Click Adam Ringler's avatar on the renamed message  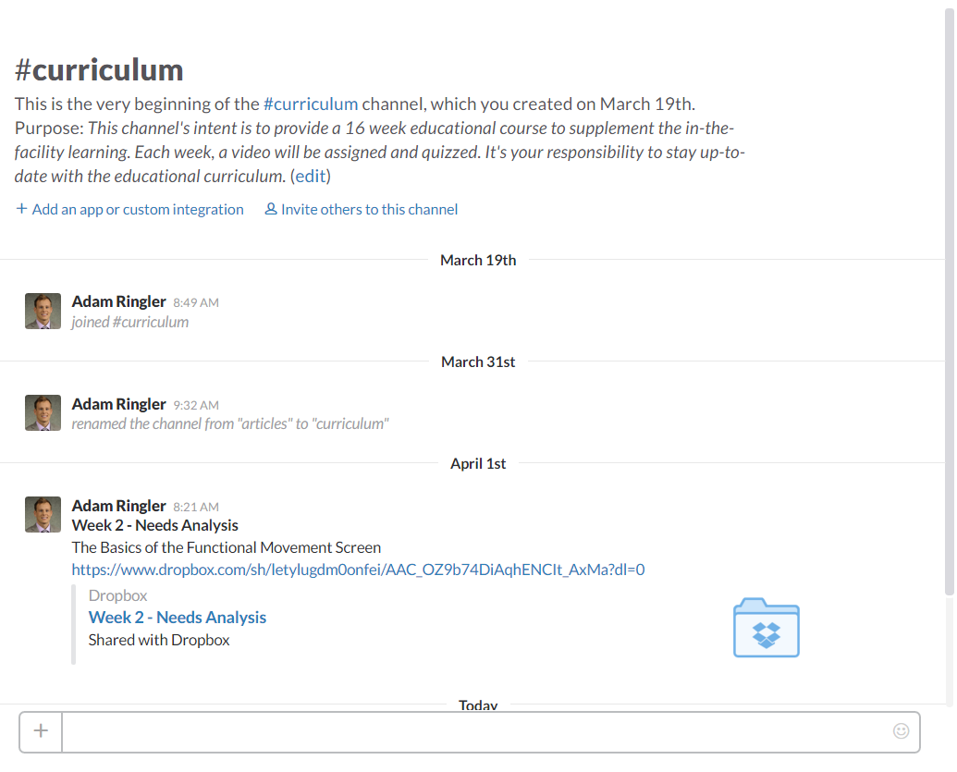43,412
